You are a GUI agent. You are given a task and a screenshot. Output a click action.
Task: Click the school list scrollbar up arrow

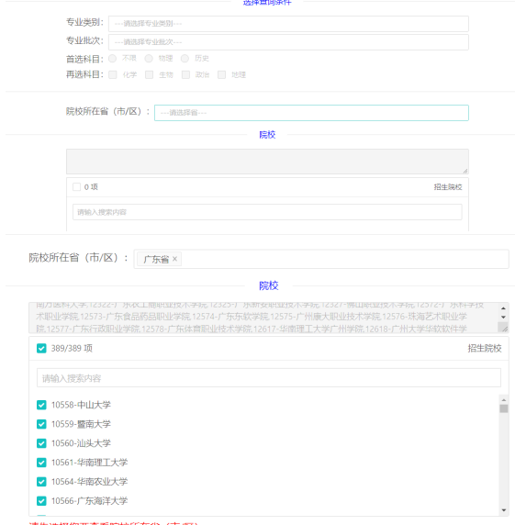(504, 400)
